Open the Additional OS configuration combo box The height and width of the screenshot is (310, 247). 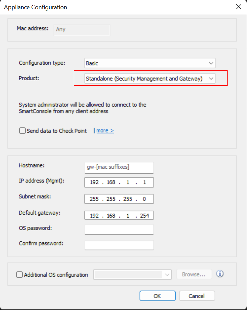tap(133, 274)
